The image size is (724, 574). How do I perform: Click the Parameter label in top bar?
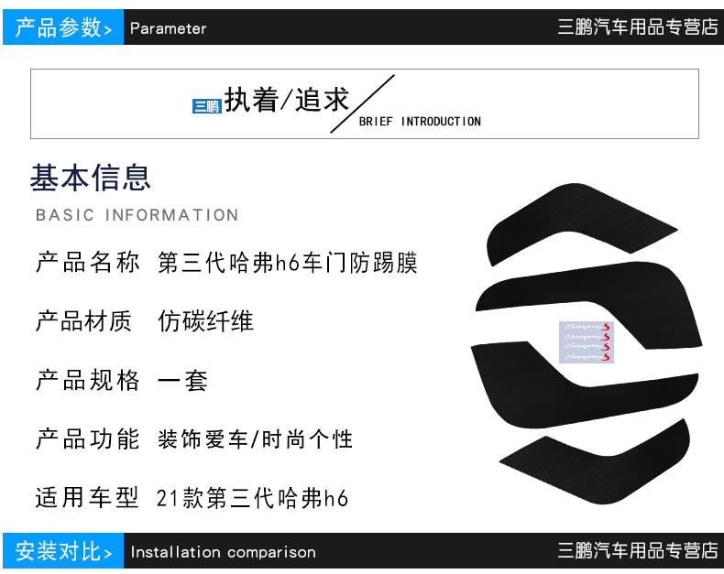(169, 28)
